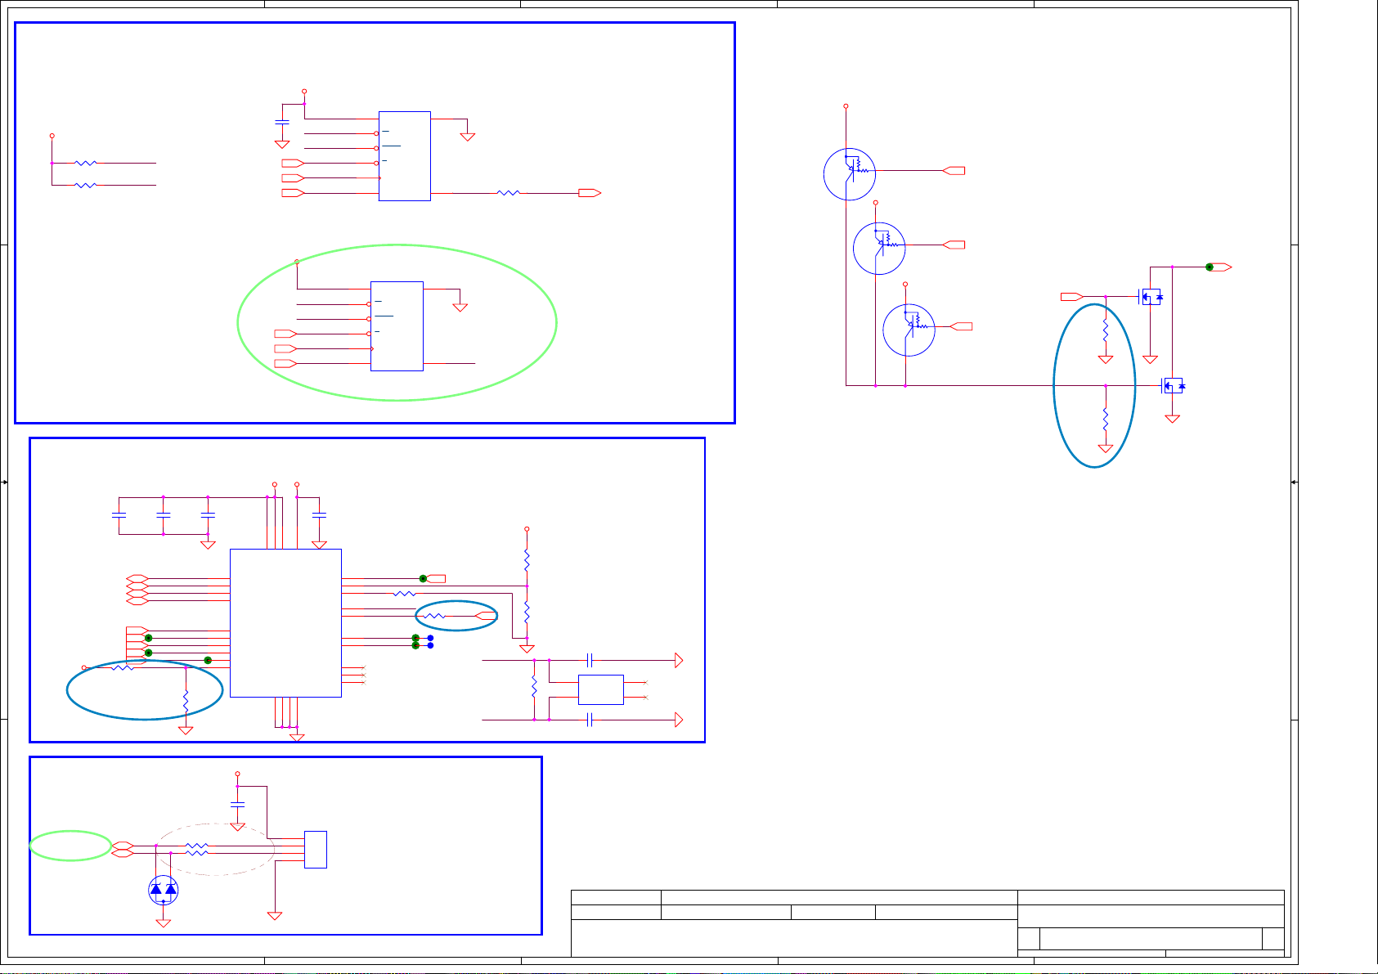Select the leftmost decoupling capacitor above the large IC
The height and width of the screenshot is (974, 1378).
point(119,515)
